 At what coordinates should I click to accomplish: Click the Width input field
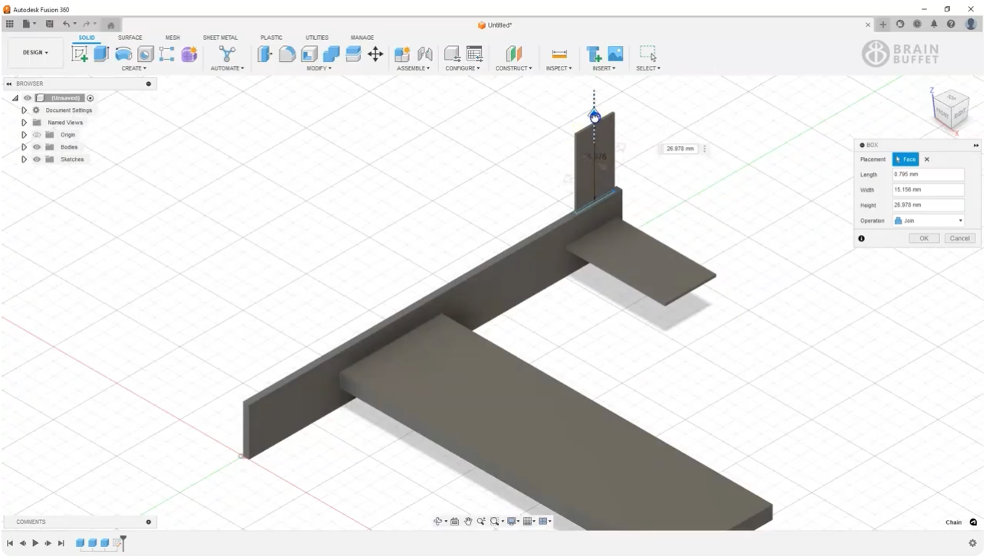click(x=928, y=190)
